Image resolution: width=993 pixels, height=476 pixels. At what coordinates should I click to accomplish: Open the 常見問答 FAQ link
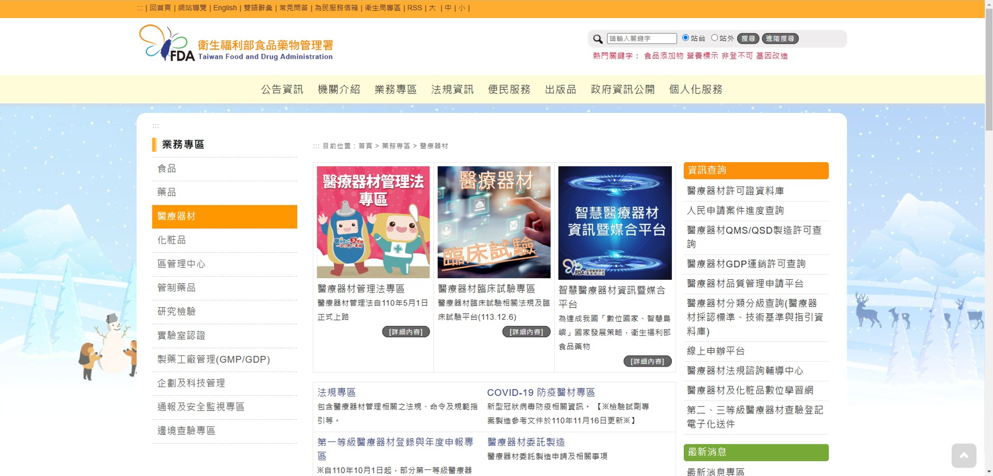tap(294, 8)
